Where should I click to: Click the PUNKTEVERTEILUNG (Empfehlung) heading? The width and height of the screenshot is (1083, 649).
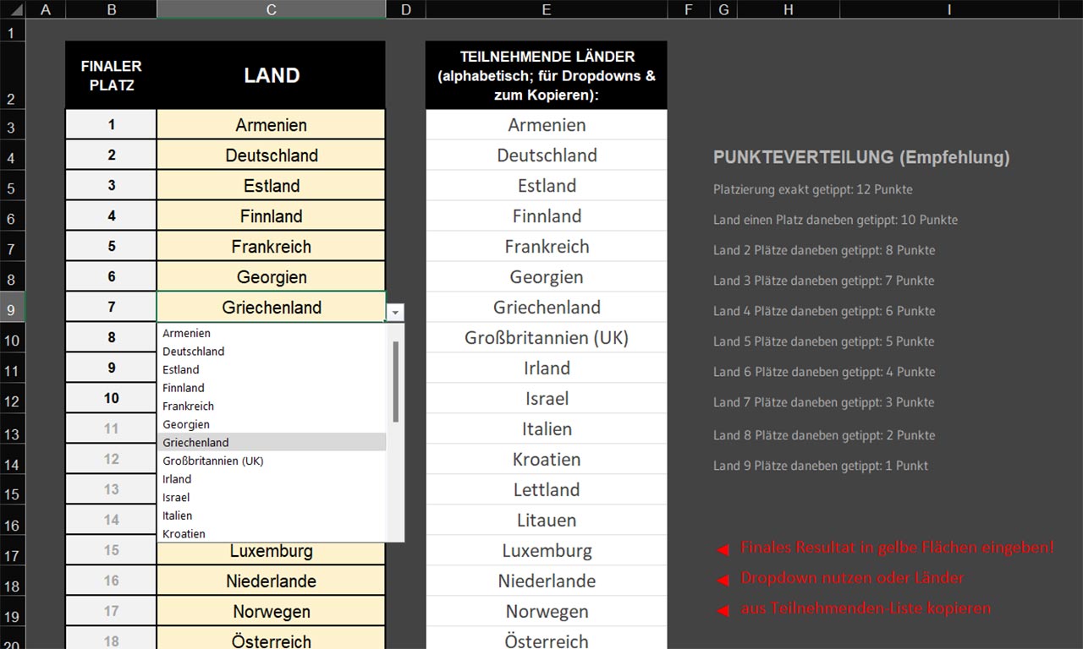[x=860, y=157]
